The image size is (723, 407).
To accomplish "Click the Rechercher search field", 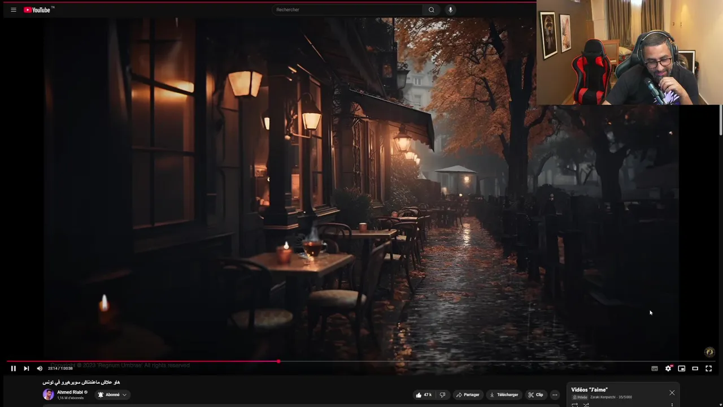I will click(x=347, y=10).
